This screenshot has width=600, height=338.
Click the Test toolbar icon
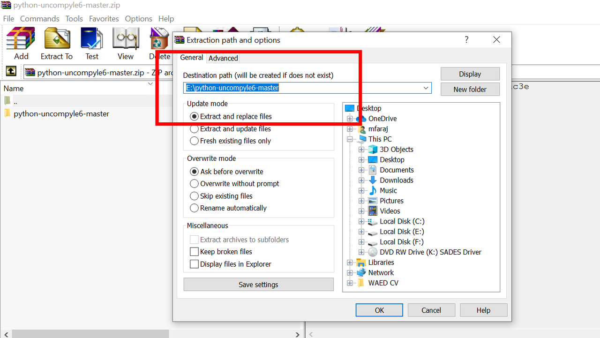pos(92,38)
